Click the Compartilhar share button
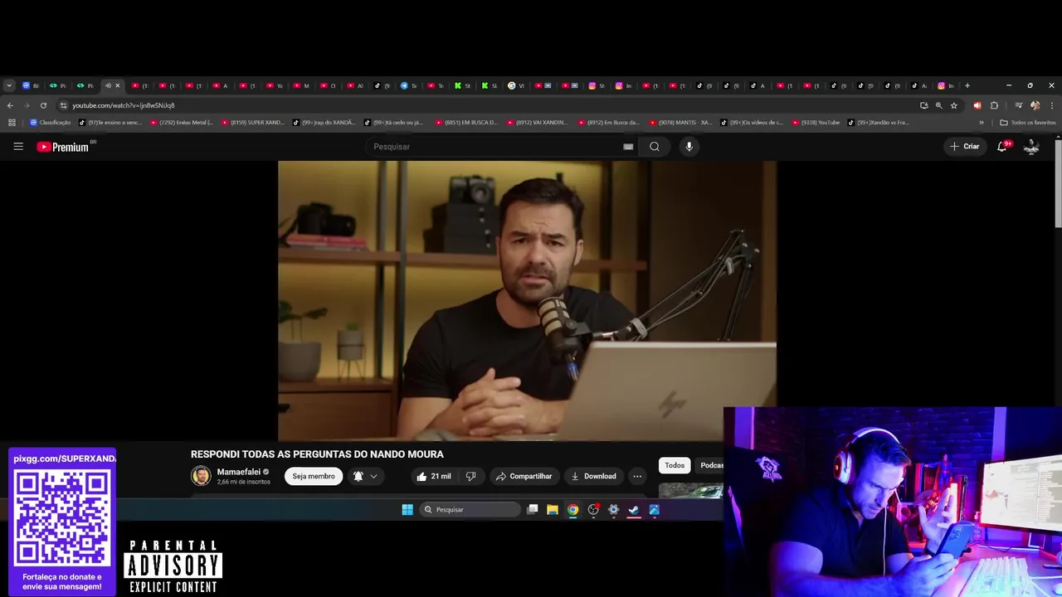 tap(524, 476)
